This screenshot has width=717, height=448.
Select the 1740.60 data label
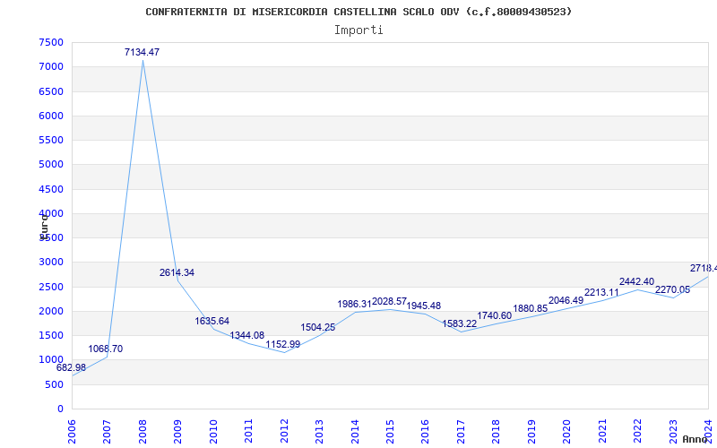[495, 315]
